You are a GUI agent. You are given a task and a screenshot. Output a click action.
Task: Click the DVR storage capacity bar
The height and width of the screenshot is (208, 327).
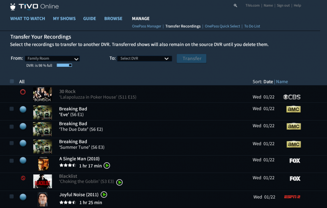pyautogui.click(x=64, y=65)
